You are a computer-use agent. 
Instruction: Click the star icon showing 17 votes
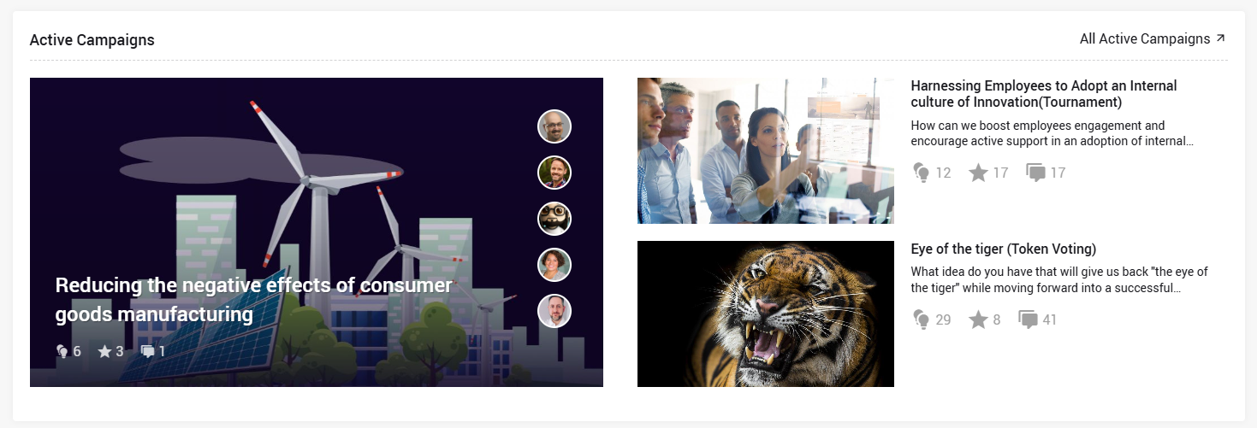click(x=978, y=173)
